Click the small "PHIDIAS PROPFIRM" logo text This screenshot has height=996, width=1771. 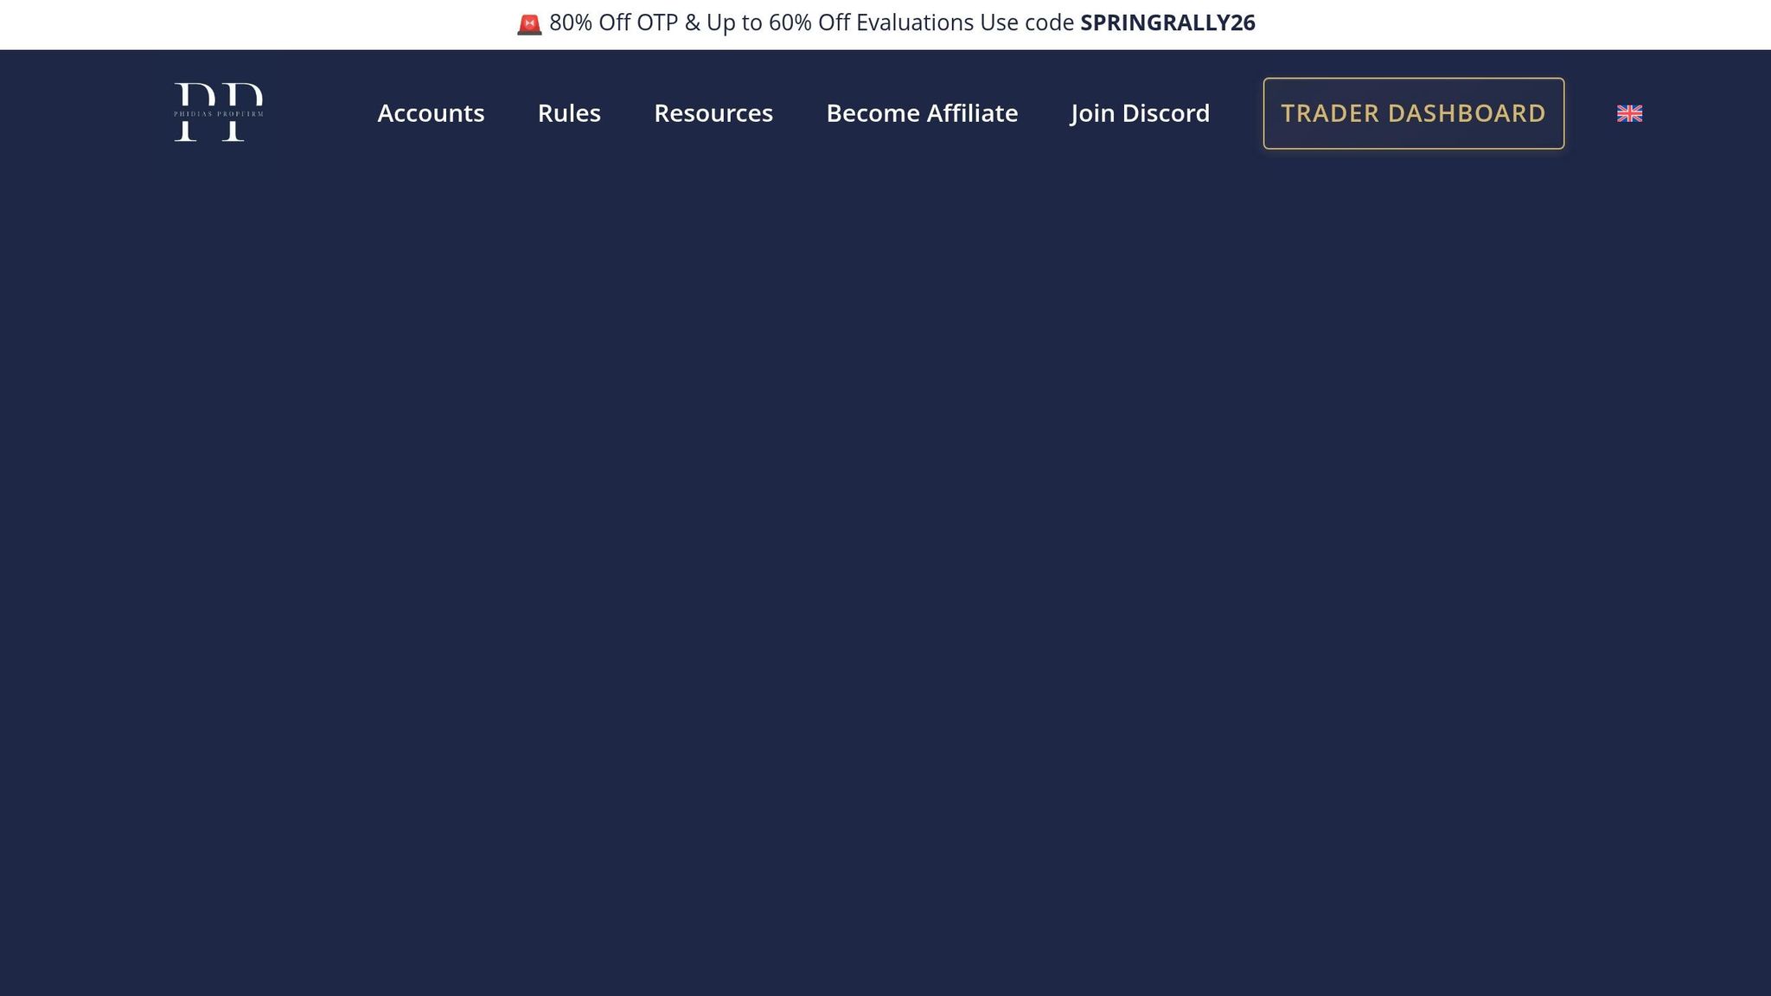click(x=218, y=114)
